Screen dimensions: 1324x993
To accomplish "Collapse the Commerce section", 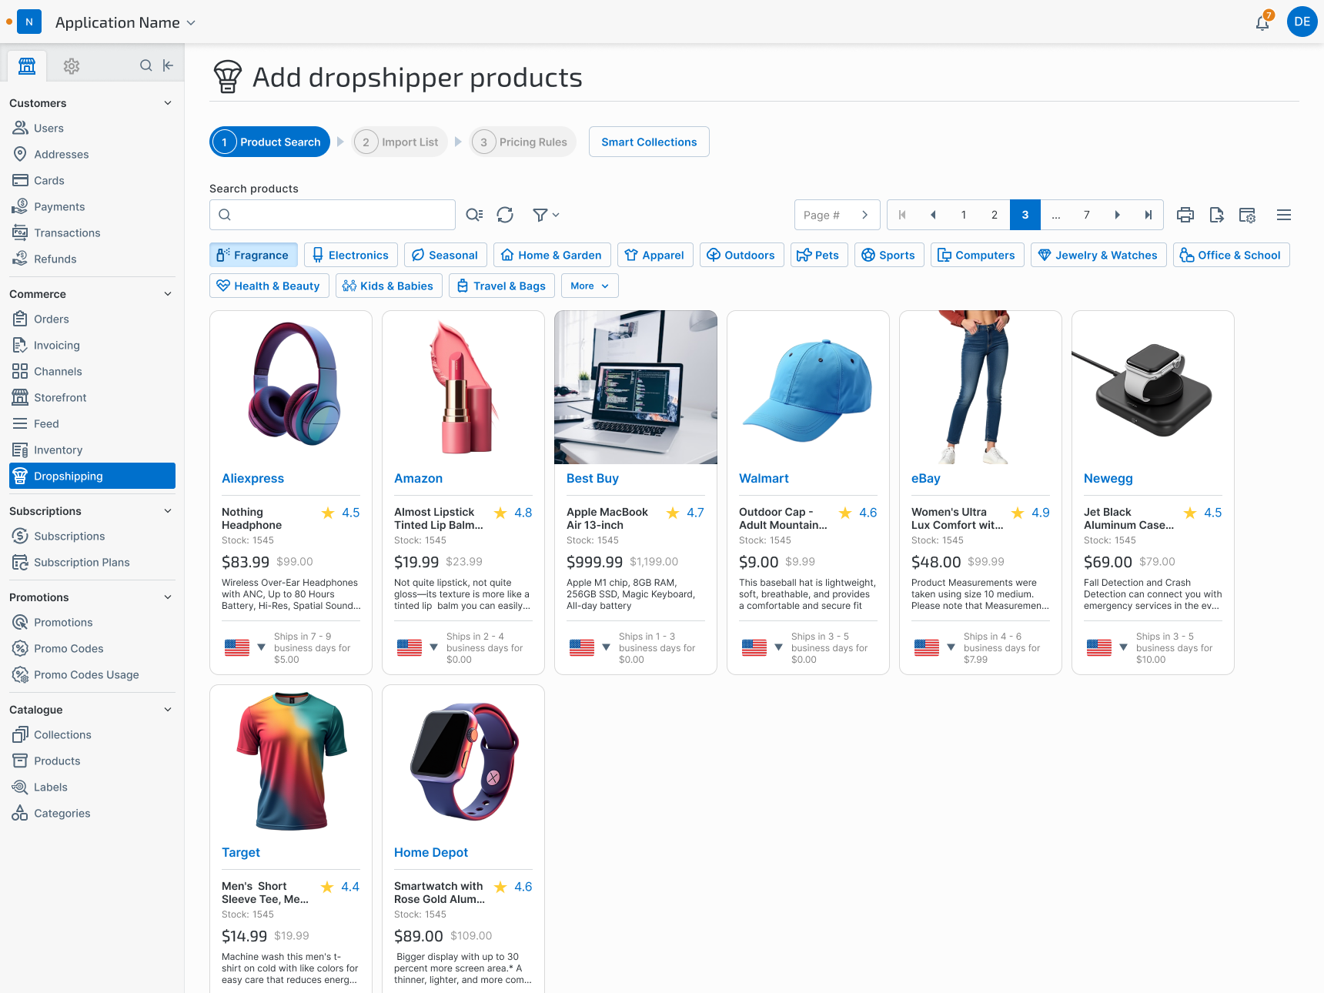I will point(168,294).
